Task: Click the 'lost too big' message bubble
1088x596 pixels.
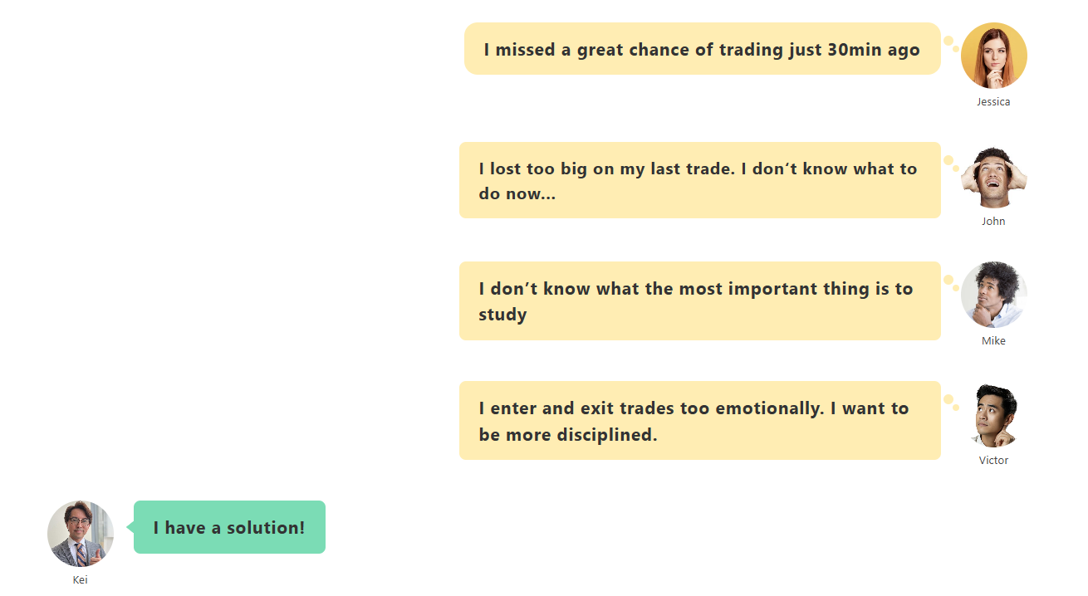Action: [700, 180]
